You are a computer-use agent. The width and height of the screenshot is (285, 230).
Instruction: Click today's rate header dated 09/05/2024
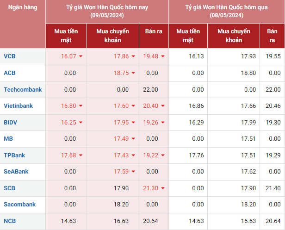107,12
